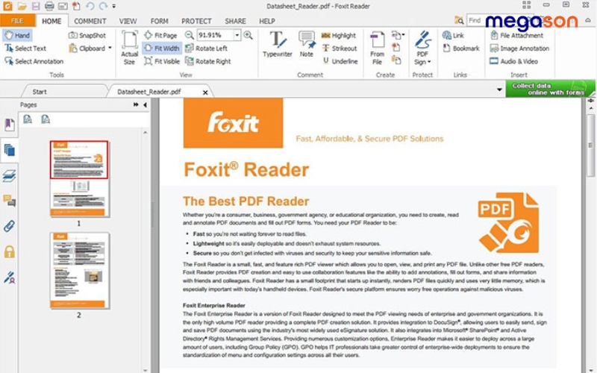Switch to the SHARE ribbon tab
Screen dimensions: 597x373
click(x=235, y=22)
